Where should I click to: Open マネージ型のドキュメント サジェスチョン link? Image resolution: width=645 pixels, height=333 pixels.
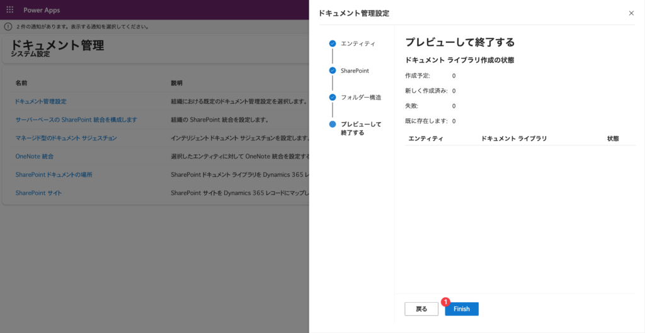click(x=66, y=138)
